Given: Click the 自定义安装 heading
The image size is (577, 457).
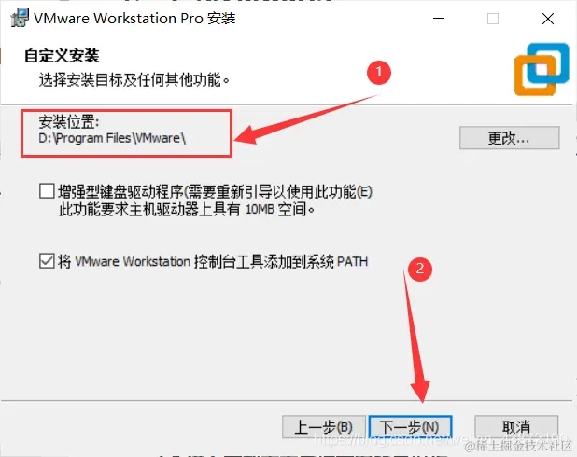Looking at the screenshot, I should coord(62,56).
